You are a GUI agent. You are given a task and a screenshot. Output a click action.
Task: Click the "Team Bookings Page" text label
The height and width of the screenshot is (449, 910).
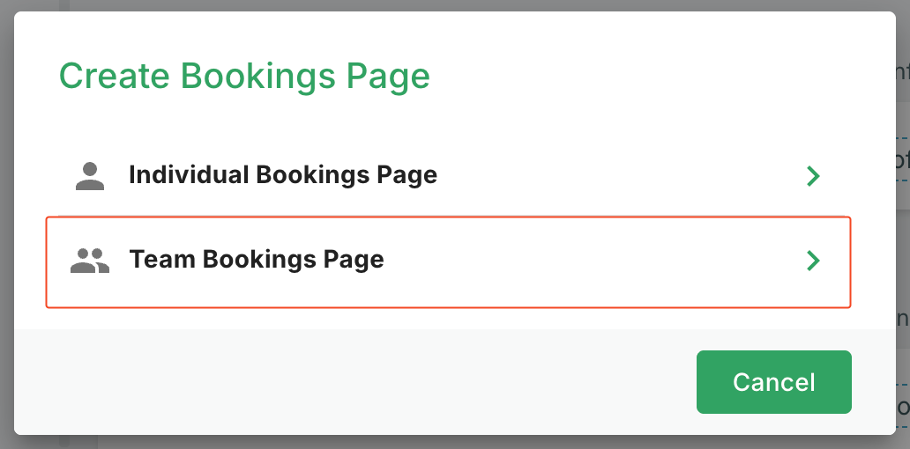click(x=256, y=260)
